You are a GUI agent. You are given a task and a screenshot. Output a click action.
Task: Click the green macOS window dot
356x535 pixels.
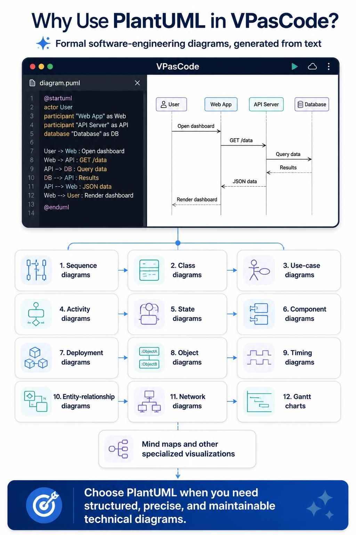50,67
